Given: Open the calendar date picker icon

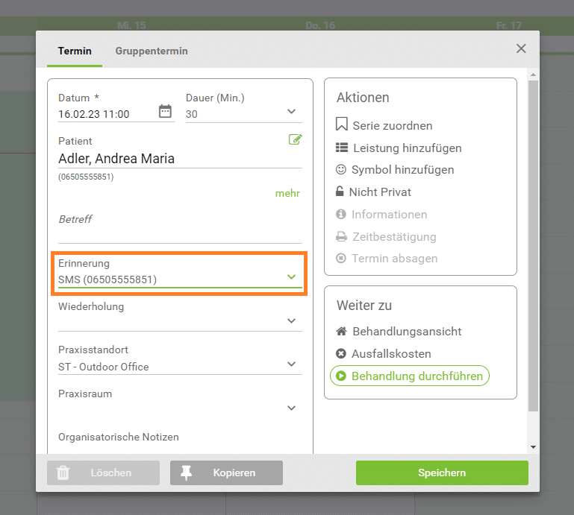Looking at the screenshot, I should (x=165, y=111).
